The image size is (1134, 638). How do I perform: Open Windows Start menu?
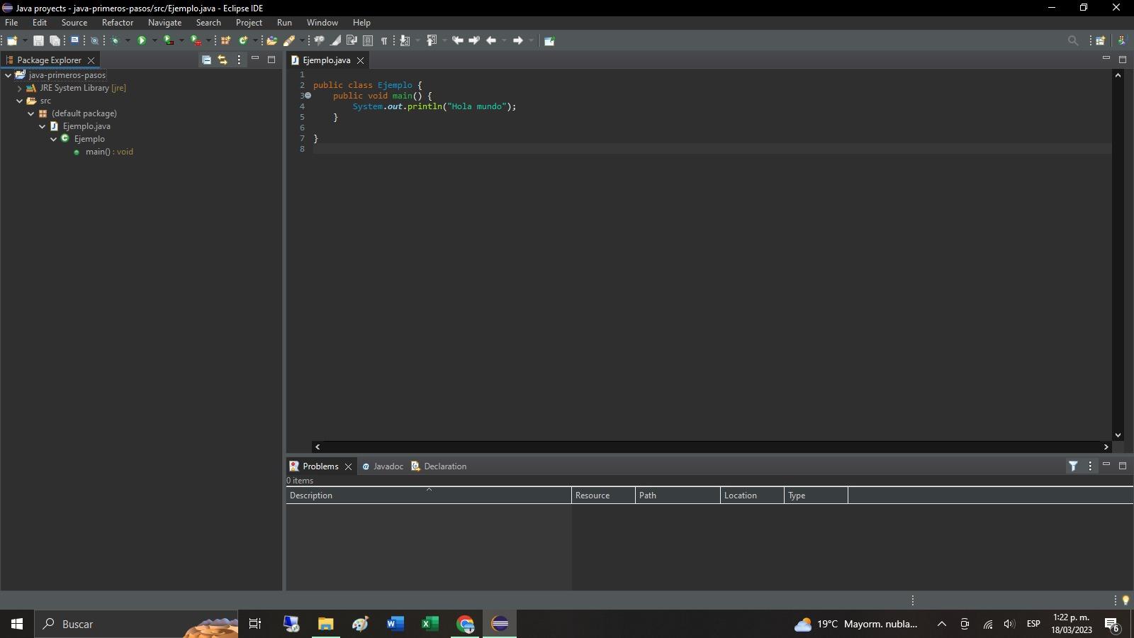click(x=17, y=624)
